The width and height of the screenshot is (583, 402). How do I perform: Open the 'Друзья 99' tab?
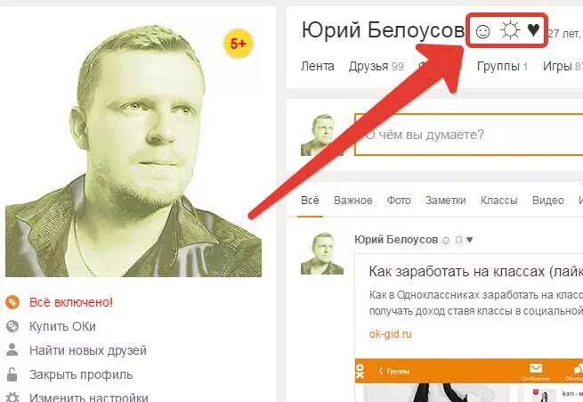(x=376, y=66)
